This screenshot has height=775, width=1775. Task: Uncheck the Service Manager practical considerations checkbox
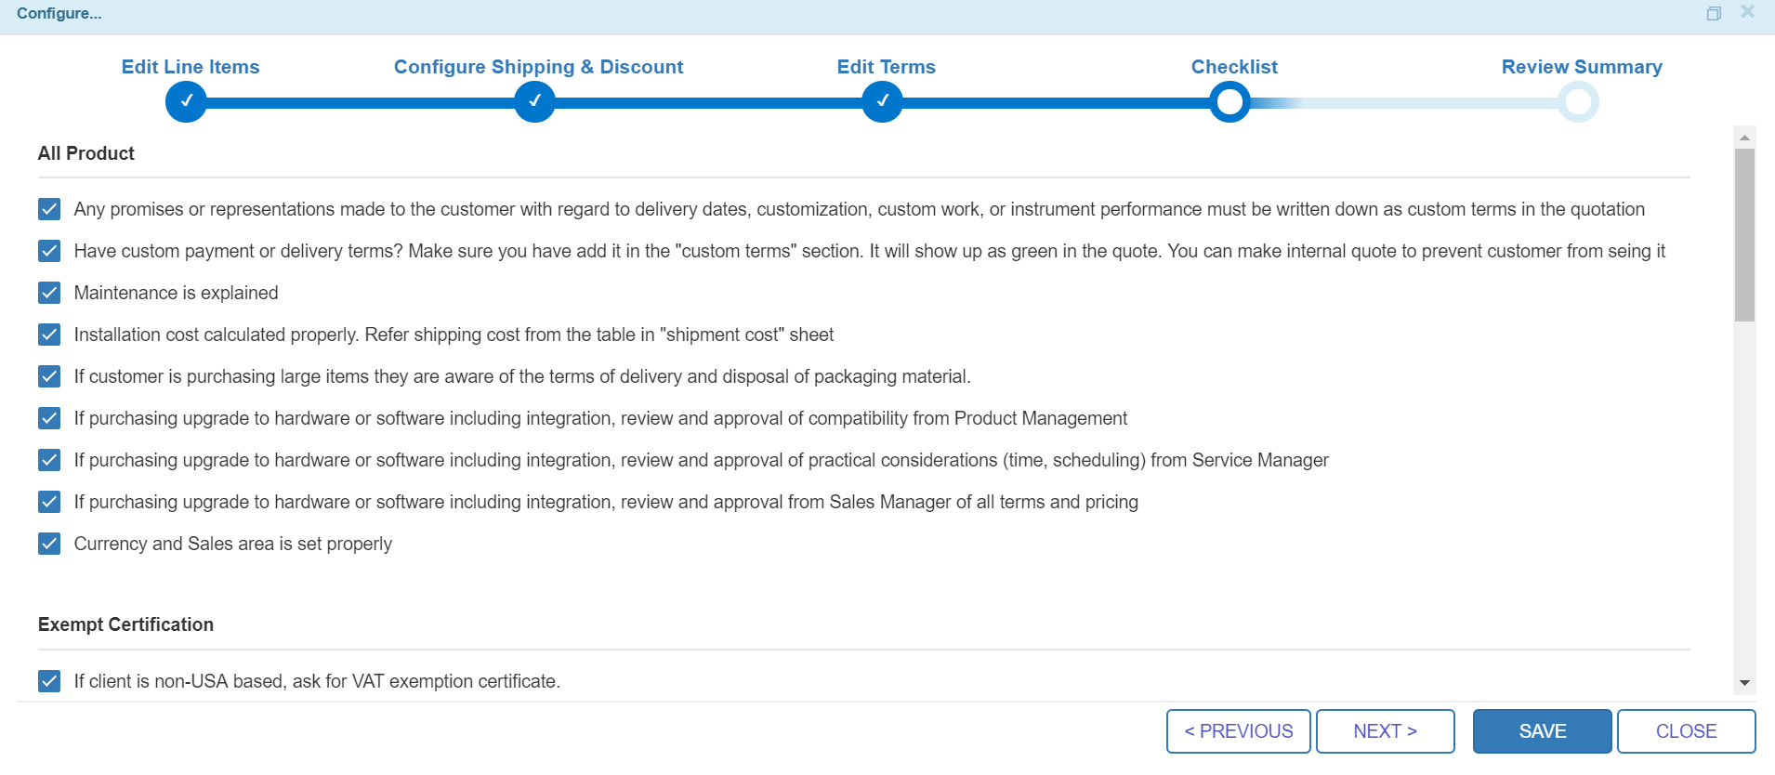(x=49, y=460)
